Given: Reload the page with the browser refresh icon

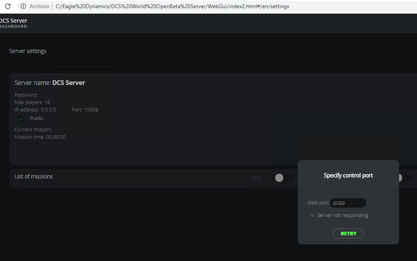Looking at the screenshot, I should click(8, 6).
